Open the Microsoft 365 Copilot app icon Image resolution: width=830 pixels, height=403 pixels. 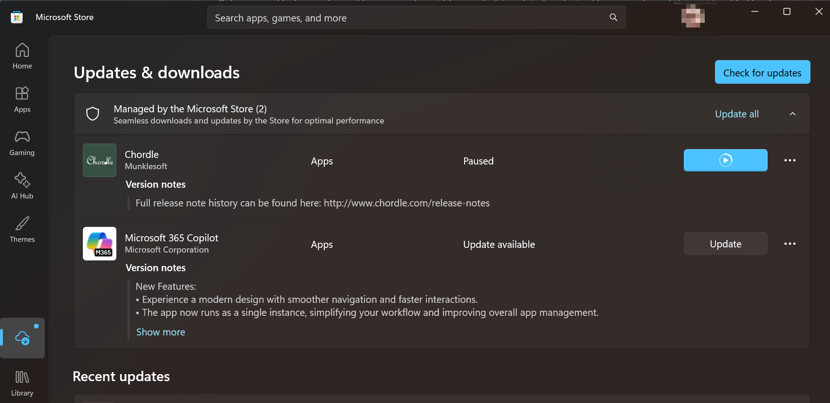(100, 244)
